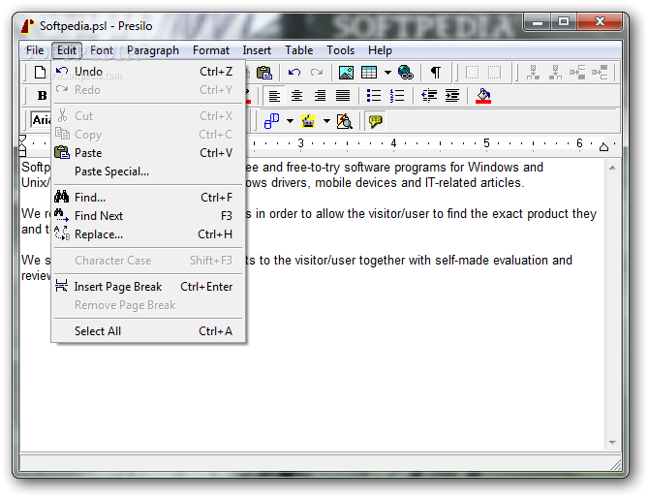Click the Arial font name box
649x498 pixels.
tap(41, 120)
